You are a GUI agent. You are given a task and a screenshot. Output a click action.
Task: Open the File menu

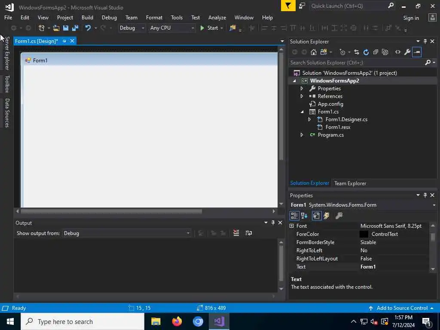(x=8, y=17)
